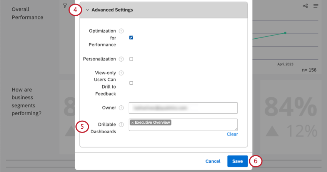The width and height of the screenshot is (327, 172).
Task: Click the filter funnel icon
Action: (65, 6)
